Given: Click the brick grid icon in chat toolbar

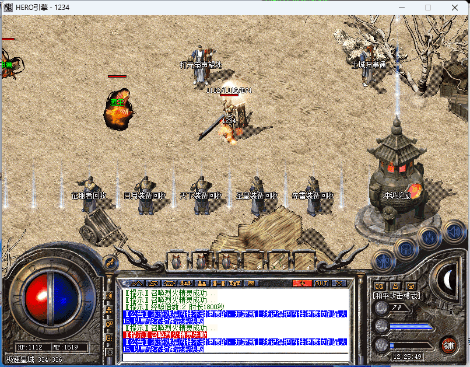Looking at the screenshot, I should pos(251,284).
